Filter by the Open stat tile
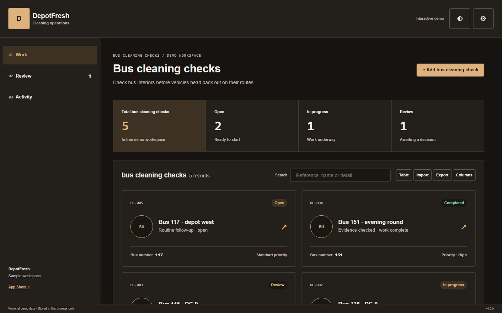Viewport: 502px width, 313px height. coord(252,126)
